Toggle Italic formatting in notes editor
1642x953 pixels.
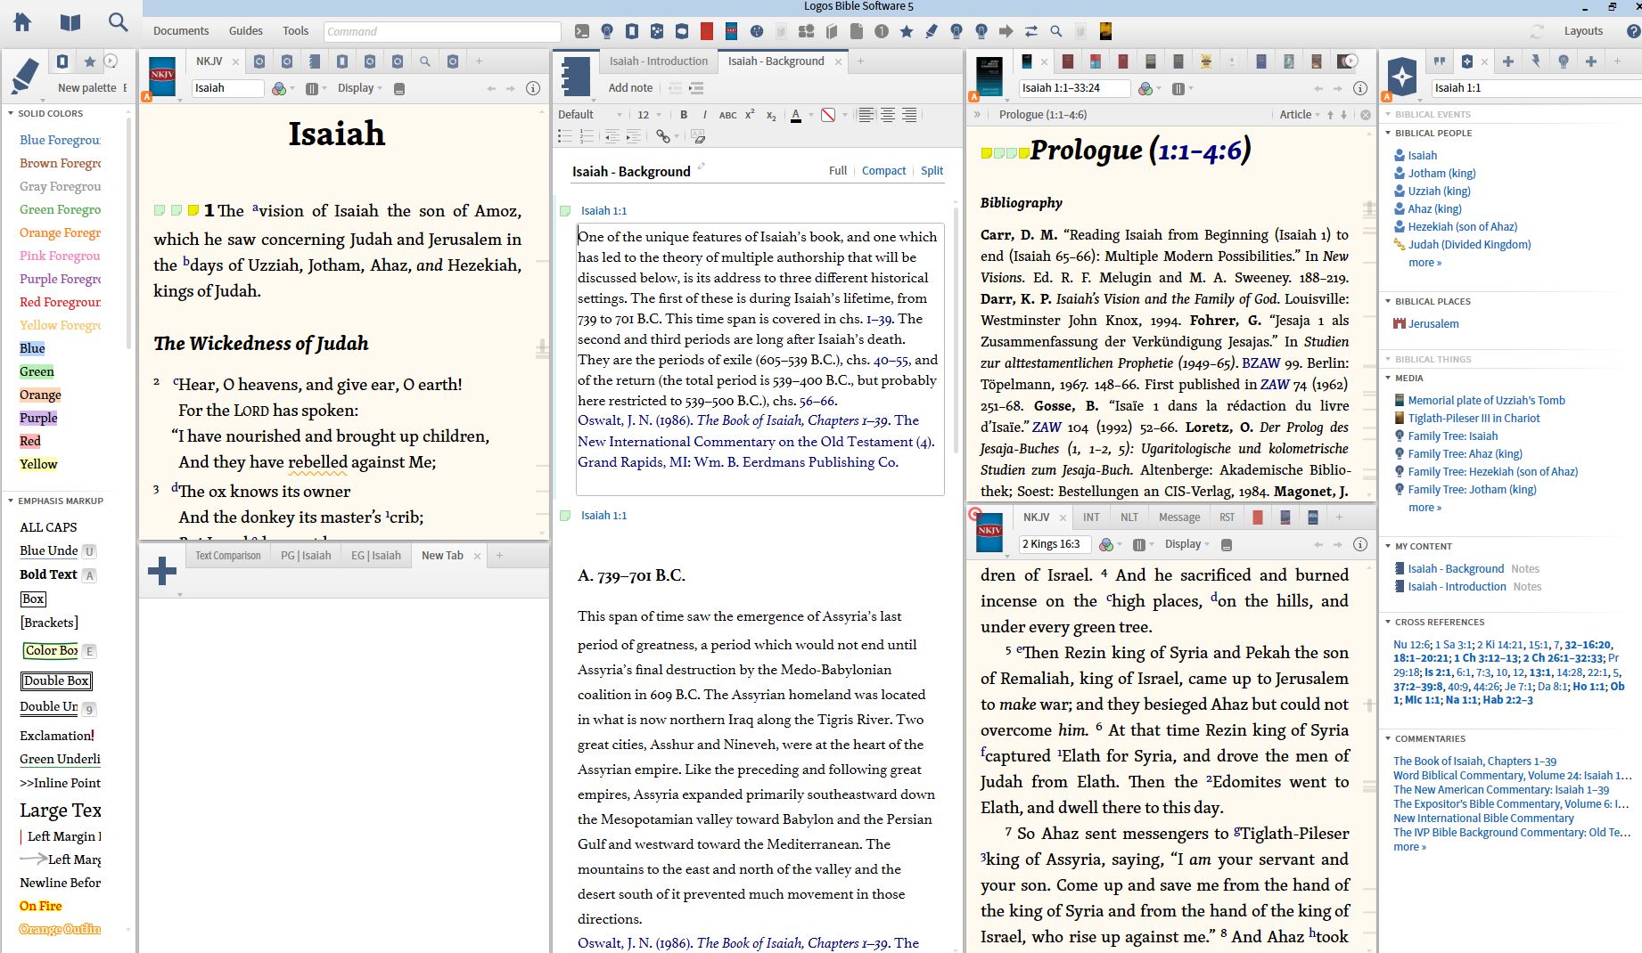[705, 115]
